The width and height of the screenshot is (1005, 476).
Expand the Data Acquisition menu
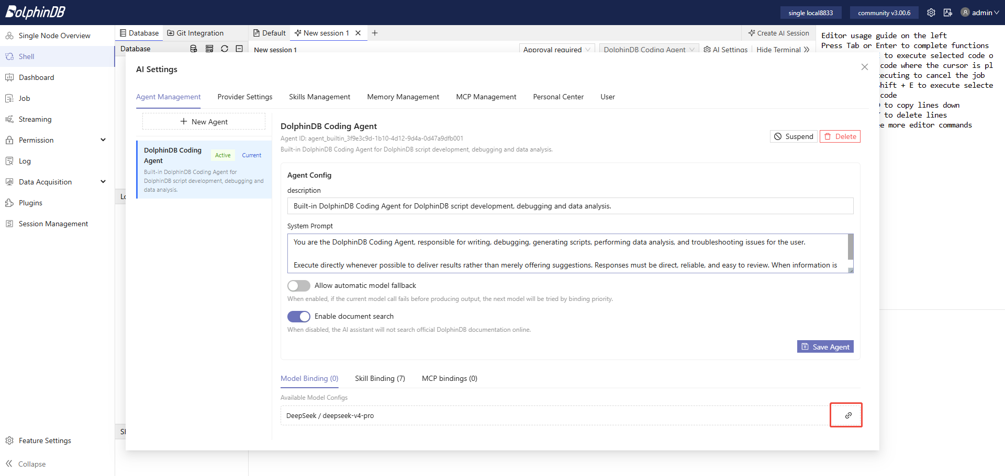[58, 182]
